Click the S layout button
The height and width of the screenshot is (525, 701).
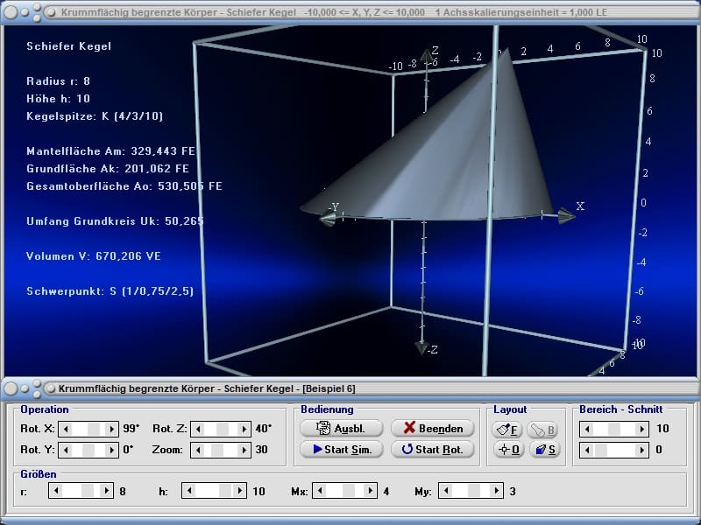[544, 449]
